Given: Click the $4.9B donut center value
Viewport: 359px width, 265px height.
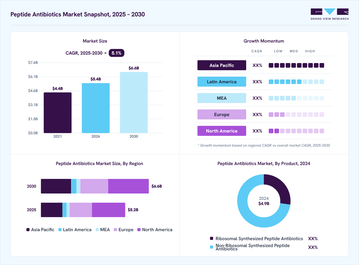Looking at the screenshot, I should point(264,203).
